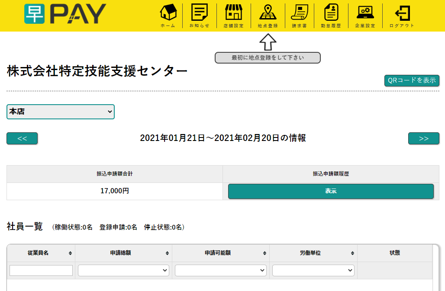This screenshot has width=445, height=291.
Task: Sort table by 従業員名 column
Action: 41,253
